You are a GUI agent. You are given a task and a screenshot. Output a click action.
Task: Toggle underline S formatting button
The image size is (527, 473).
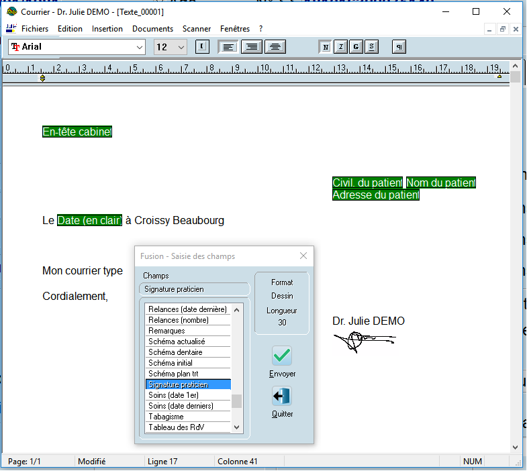tap(371, 47)
